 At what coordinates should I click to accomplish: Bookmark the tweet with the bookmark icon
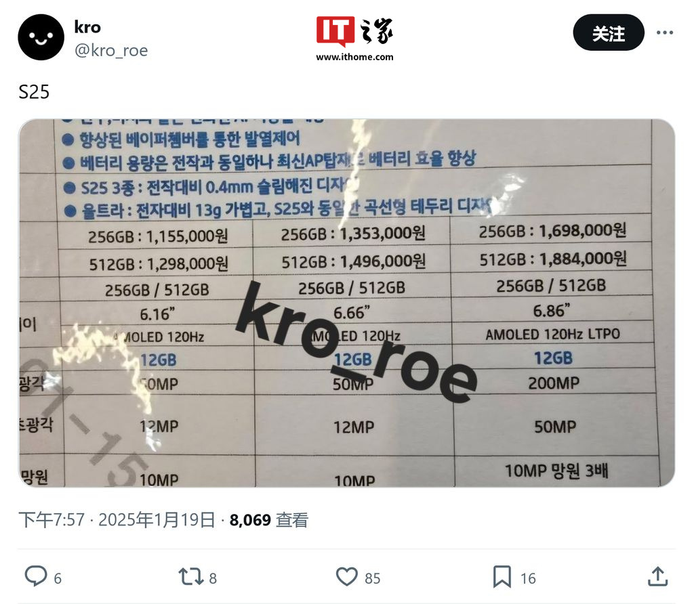[x=502, y=577]
